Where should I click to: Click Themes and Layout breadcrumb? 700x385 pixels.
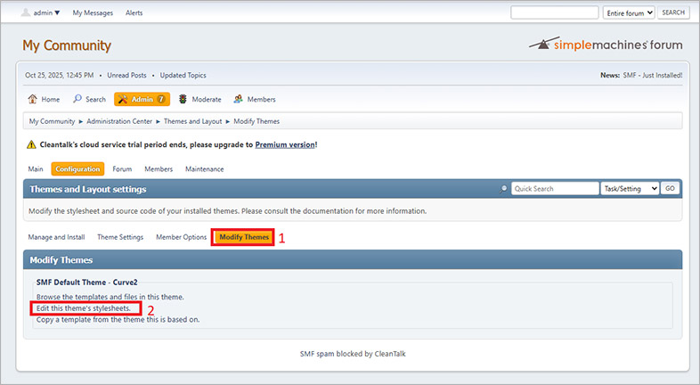click(x=193, y=121)
